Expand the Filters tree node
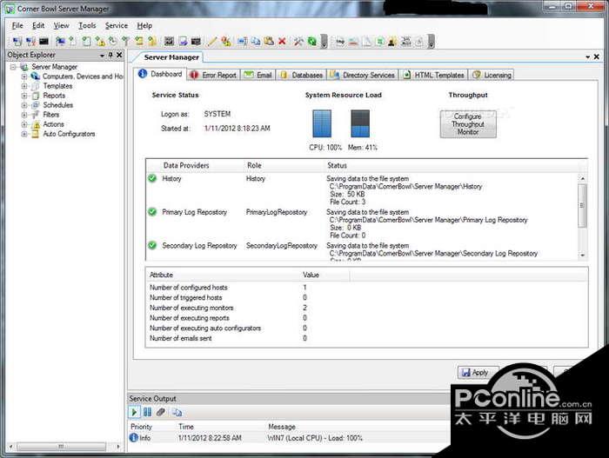This screenshot has height=458, width=609. coord(24,115)
